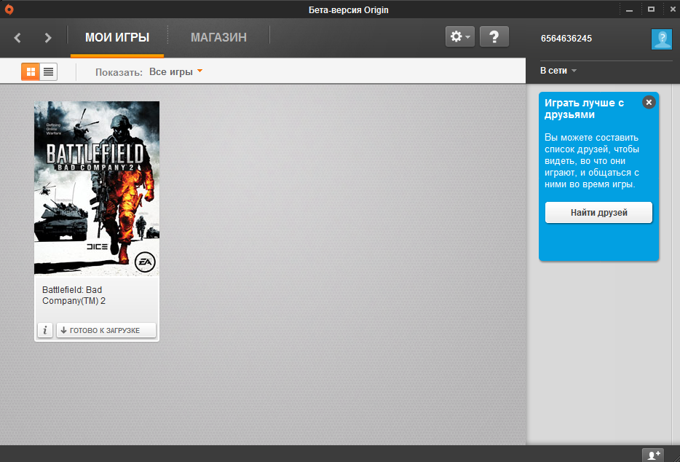680x462 pixels.
Task: Click the ГОТОВО К ЗАГРУЗКЕ download button
Action: [x=106, y=330]
